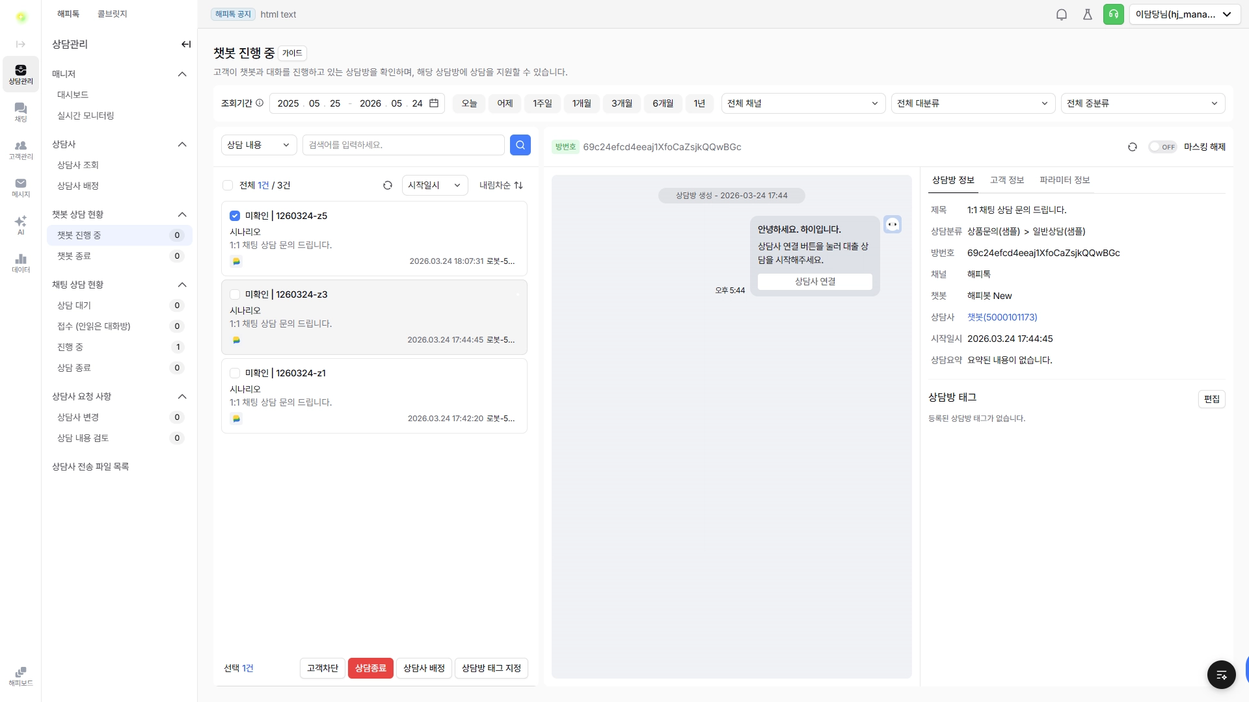Collapse the 챗봇 상담 현황 section
1249x702 pixels.
pos(182,214)
